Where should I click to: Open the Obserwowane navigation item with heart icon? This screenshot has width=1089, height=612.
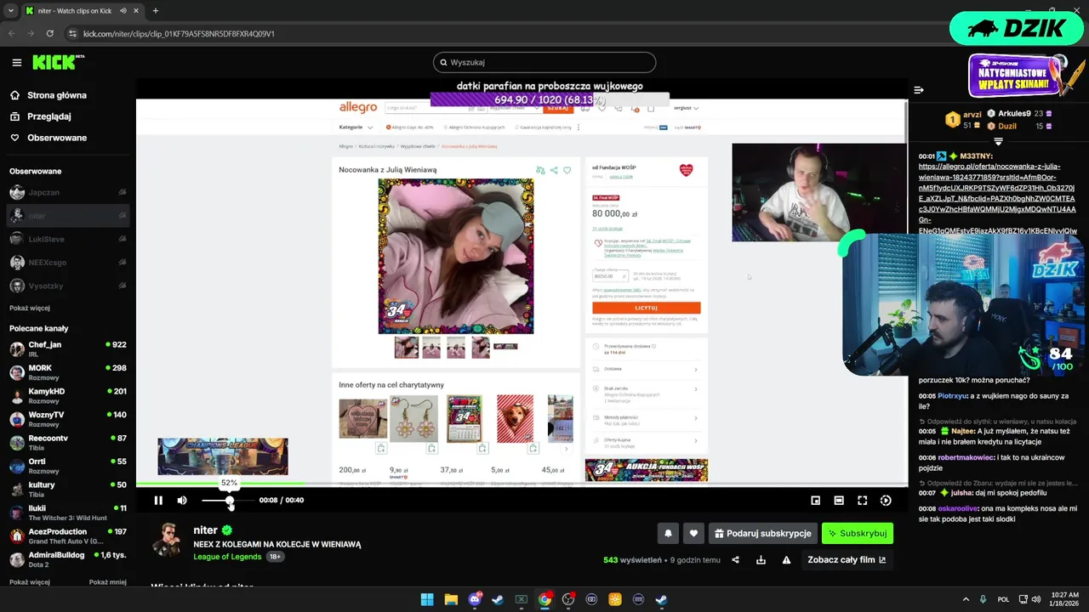(x=56, y=138)
